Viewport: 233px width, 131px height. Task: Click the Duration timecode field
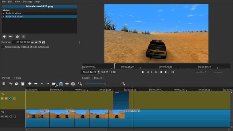21,42
